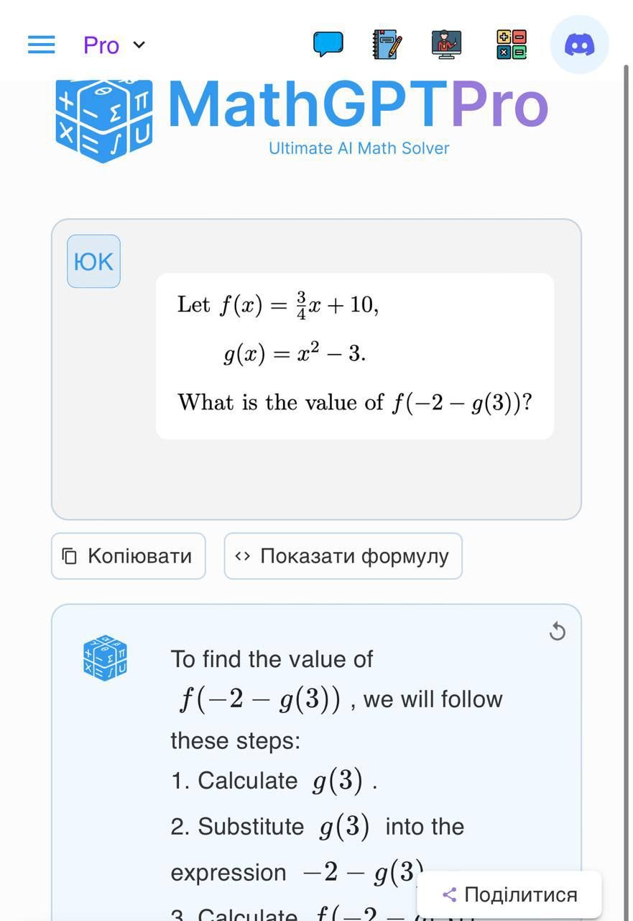Open the tutor at screen icon

[447, 45]
